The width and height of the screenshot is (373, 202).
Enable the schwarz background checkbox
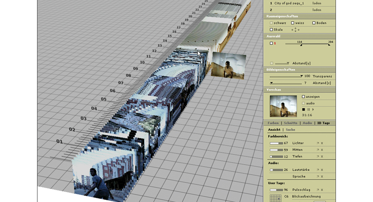tap(271, 23)
